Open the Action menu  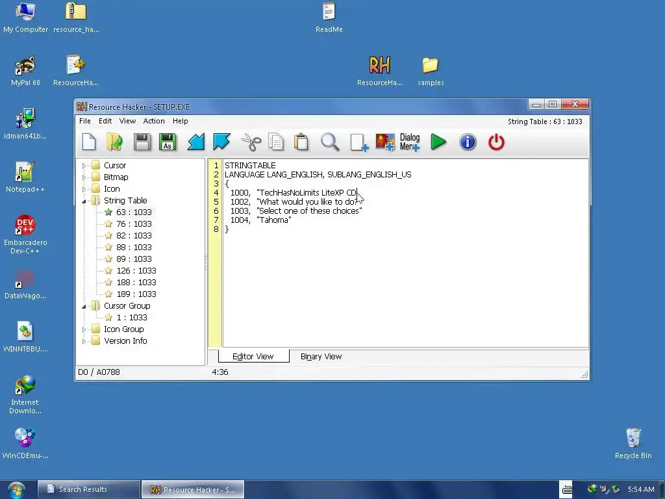(154, 121)
